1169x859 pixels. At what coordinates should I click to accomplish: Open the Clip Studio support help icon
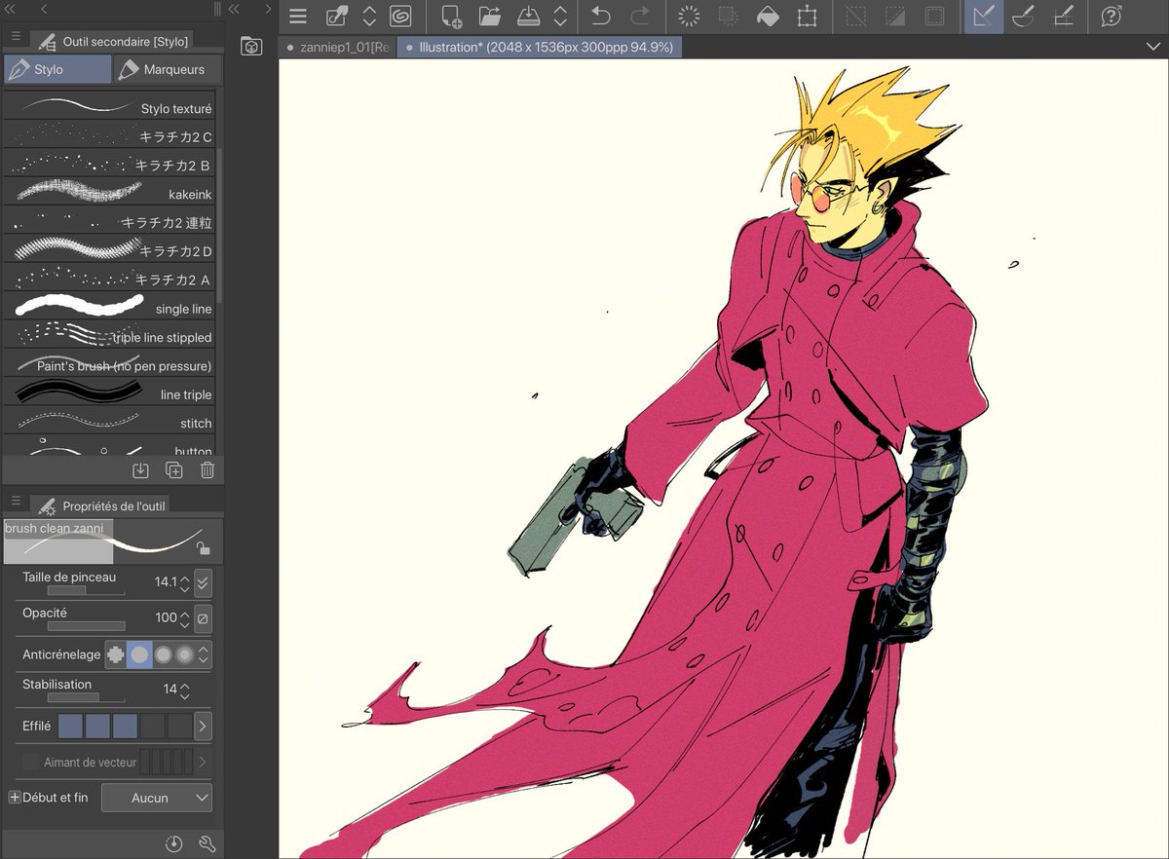[1111, 17]
